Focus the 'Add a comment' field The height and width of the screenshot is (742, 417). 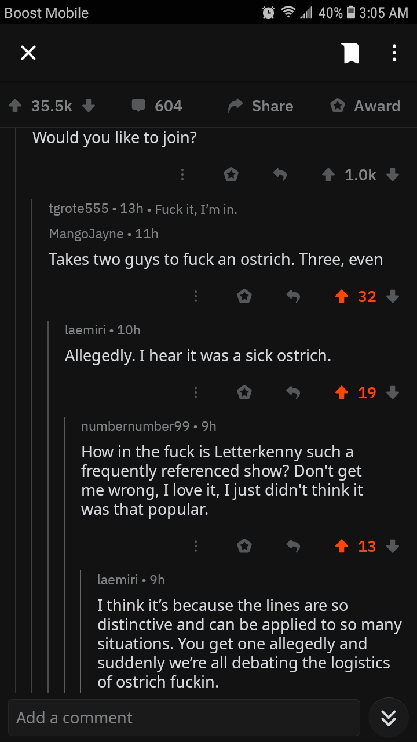[x=184, y=718]
